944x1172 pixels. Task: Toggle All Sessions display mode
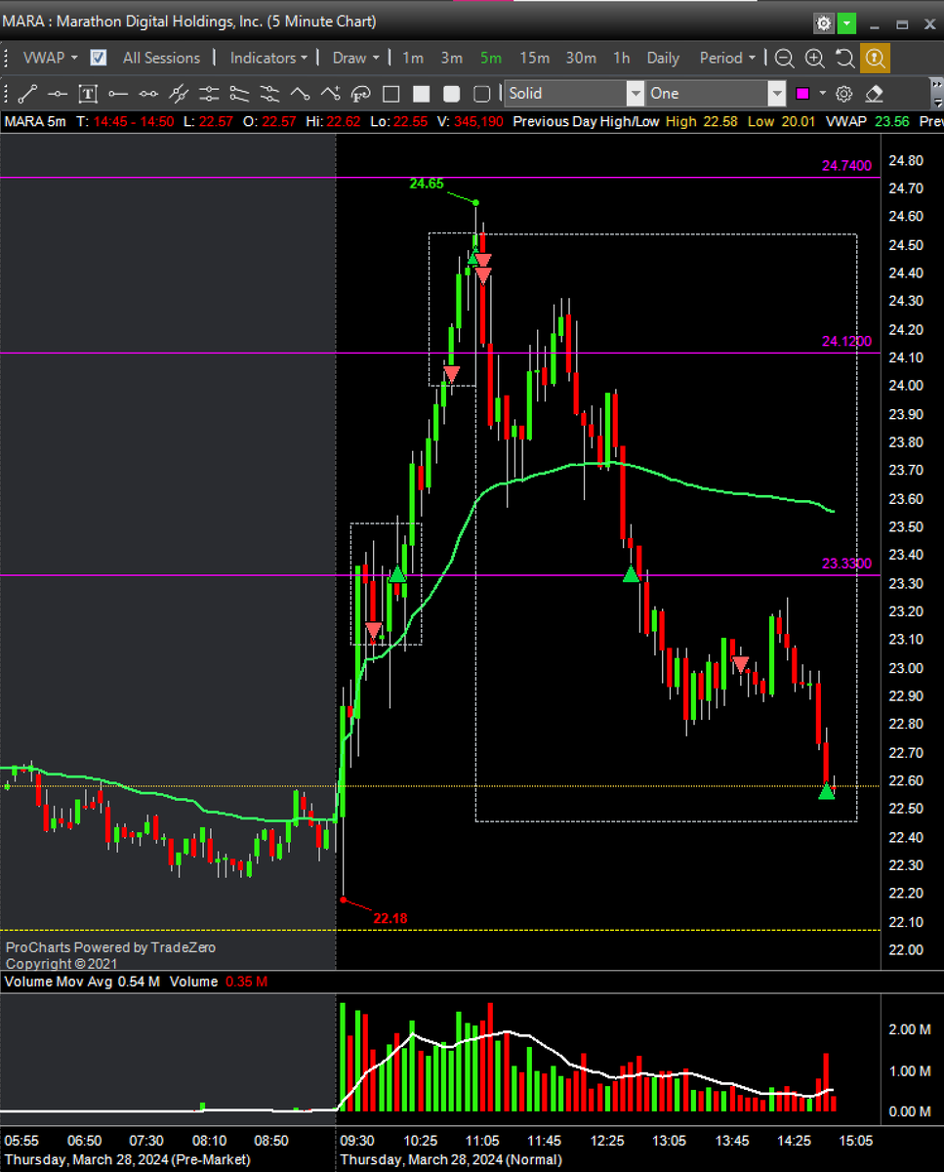(x=162, y=58)
